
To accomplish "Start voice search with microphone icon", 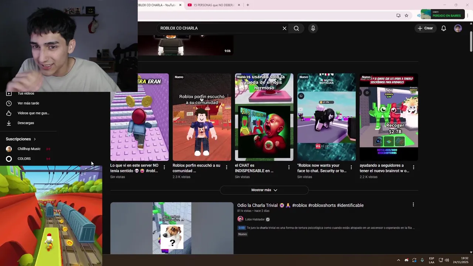I will coord(313,28).
